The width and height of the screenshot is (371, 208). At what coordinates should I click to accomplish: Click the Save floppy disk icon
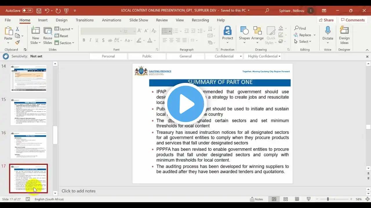click(x=39, y=11)
